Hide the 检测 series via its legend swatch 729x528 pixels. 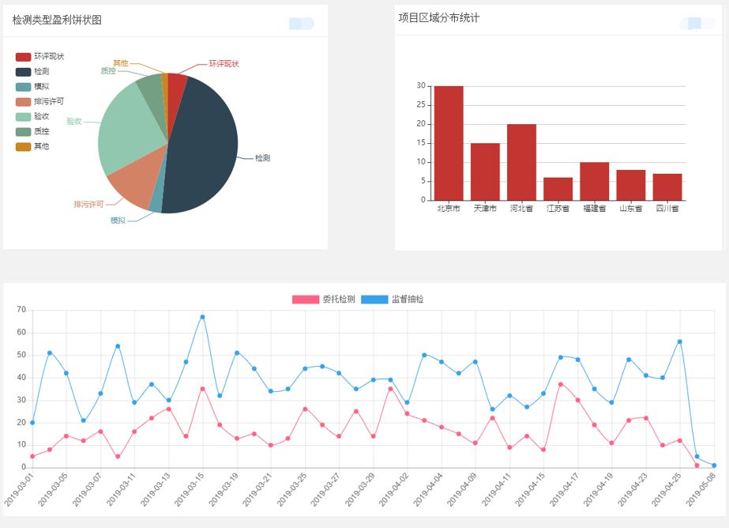pyautogui.click(x=24, y=72)
